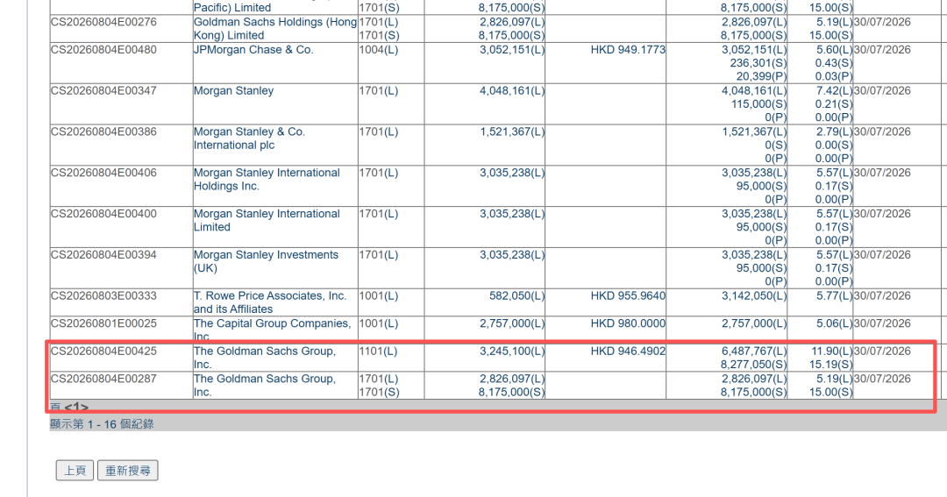Select The Goldman Sachs Group name in row E00425
This screenshot has width=947, height=497.
pyautogui.click(x=265, y=358)
